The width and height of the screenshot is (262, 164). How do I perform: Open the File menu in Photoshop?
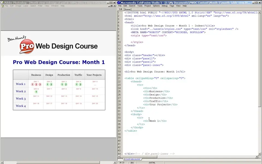pyautogui.click(x=6, y=6)
